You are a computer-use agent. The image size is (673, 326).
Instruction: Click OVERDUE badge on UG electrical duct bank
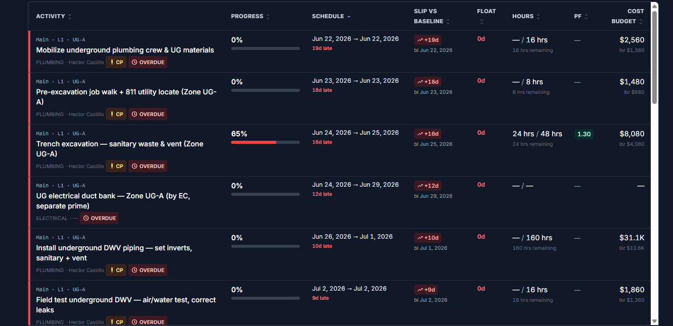pos(100,219)
